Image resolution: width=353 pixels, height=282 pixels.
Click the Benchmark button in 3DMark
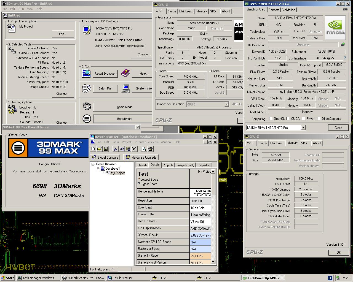[123, 119]
